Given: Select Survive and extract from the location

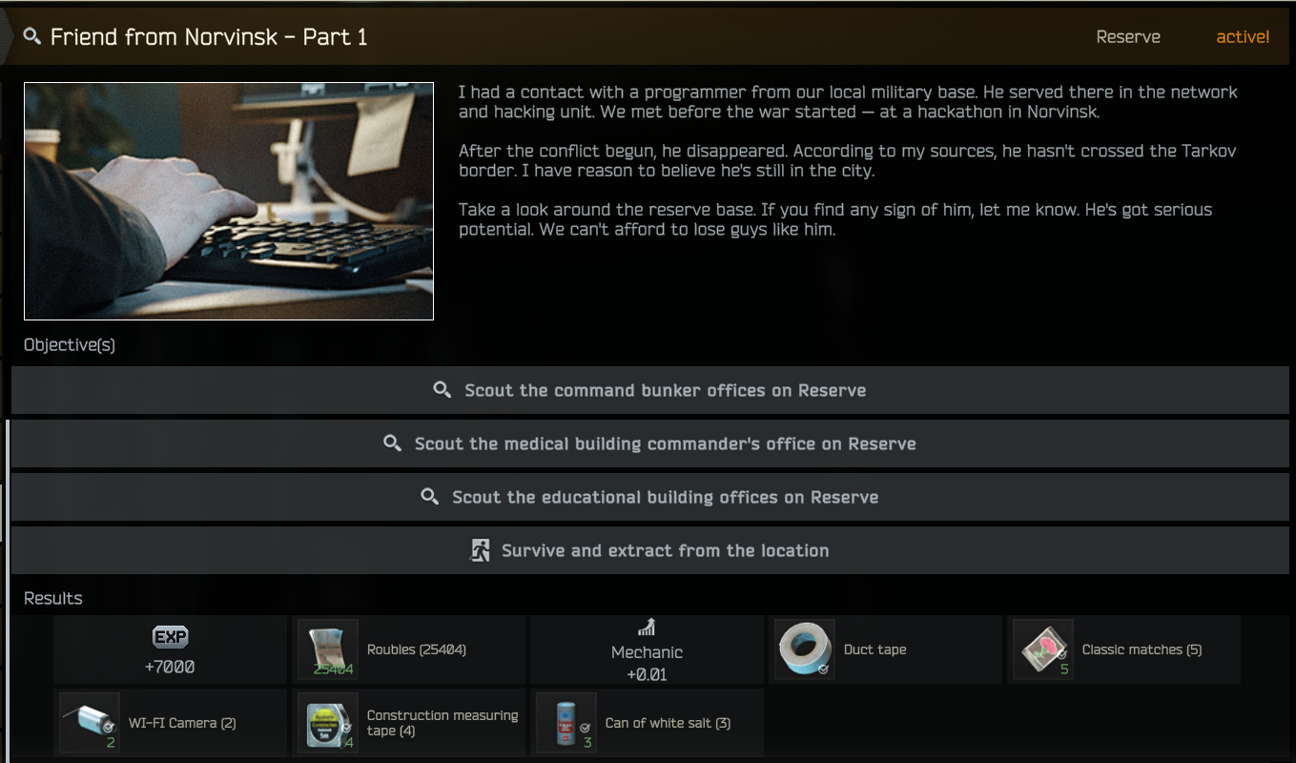Looking at the screenshot, I should click(650, 550).
